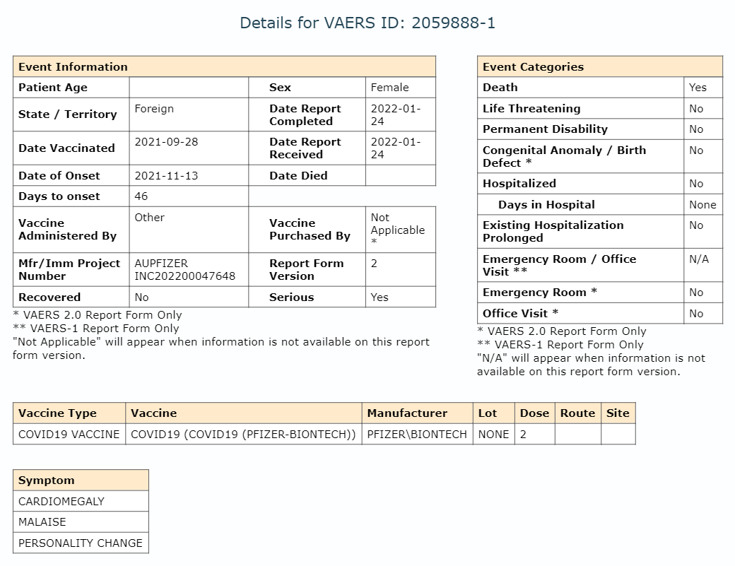735x566 pixels.
Task: Select the 'Site' column header
Action: pyautogui.click(x=618, y=413)
